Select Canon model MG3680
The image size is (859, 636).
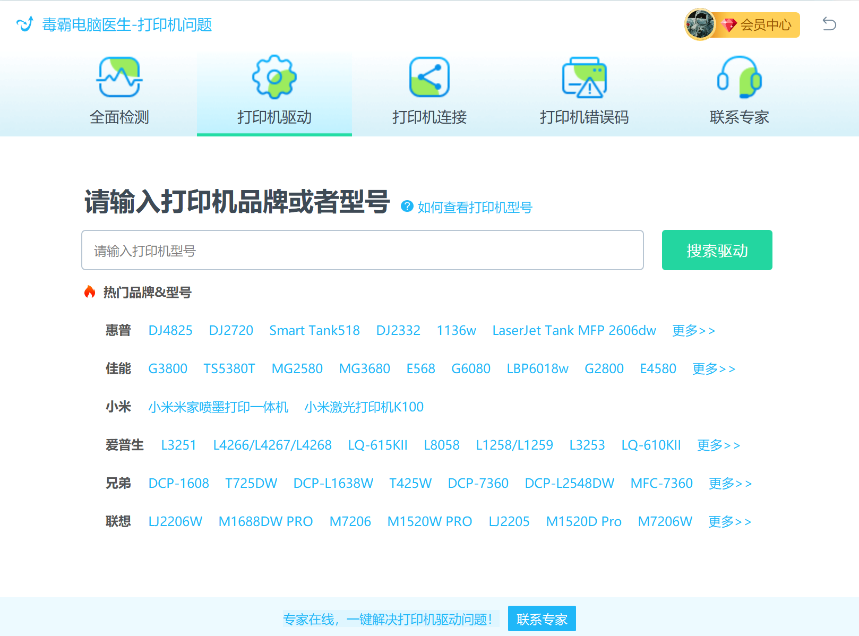point(365,368)
